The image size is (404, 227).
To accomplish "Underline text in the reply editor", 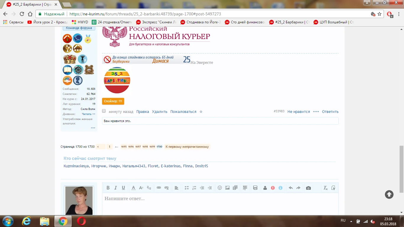I will 123,188.
